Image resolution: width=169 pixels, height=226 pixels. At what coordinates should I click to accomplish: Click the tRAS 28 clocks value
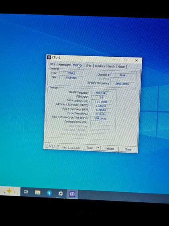coord(101,114)
